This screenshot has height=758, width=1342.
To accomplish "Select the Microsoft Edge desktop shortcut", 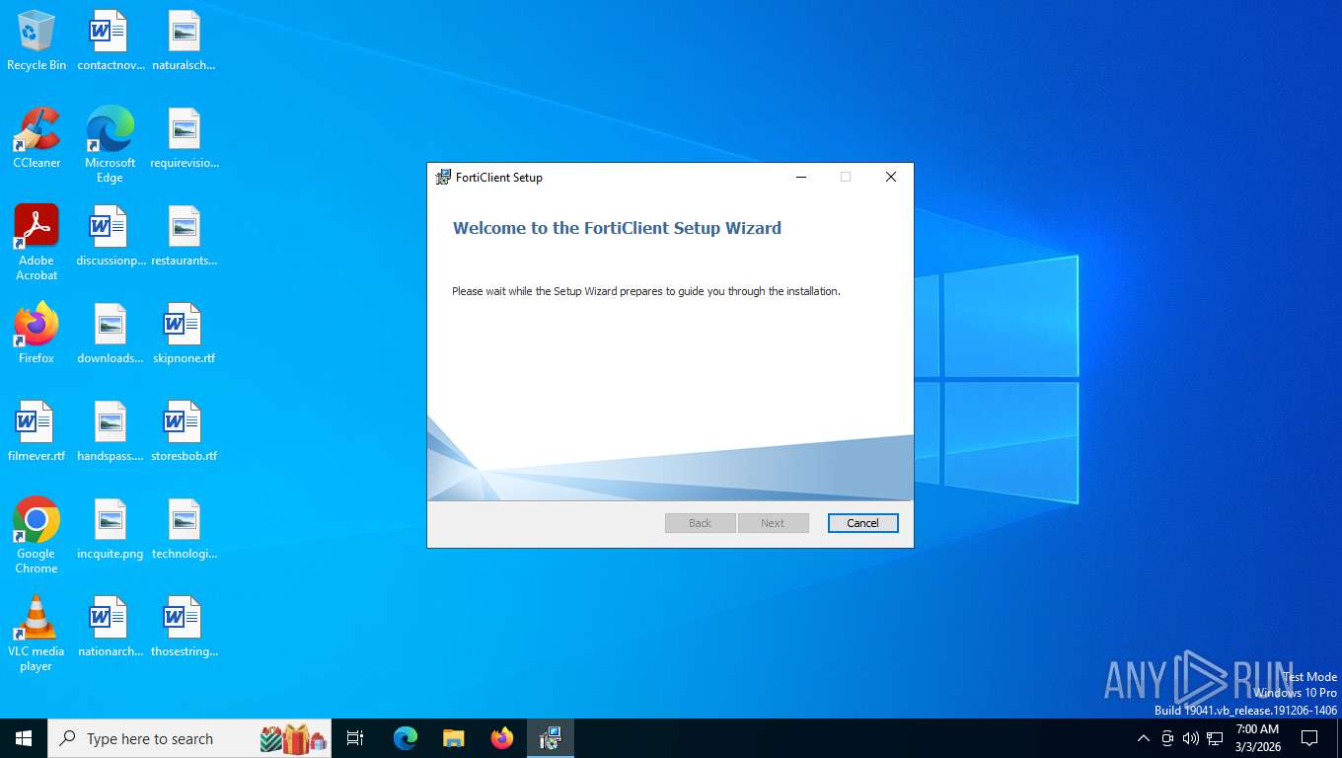I will 111,145.
